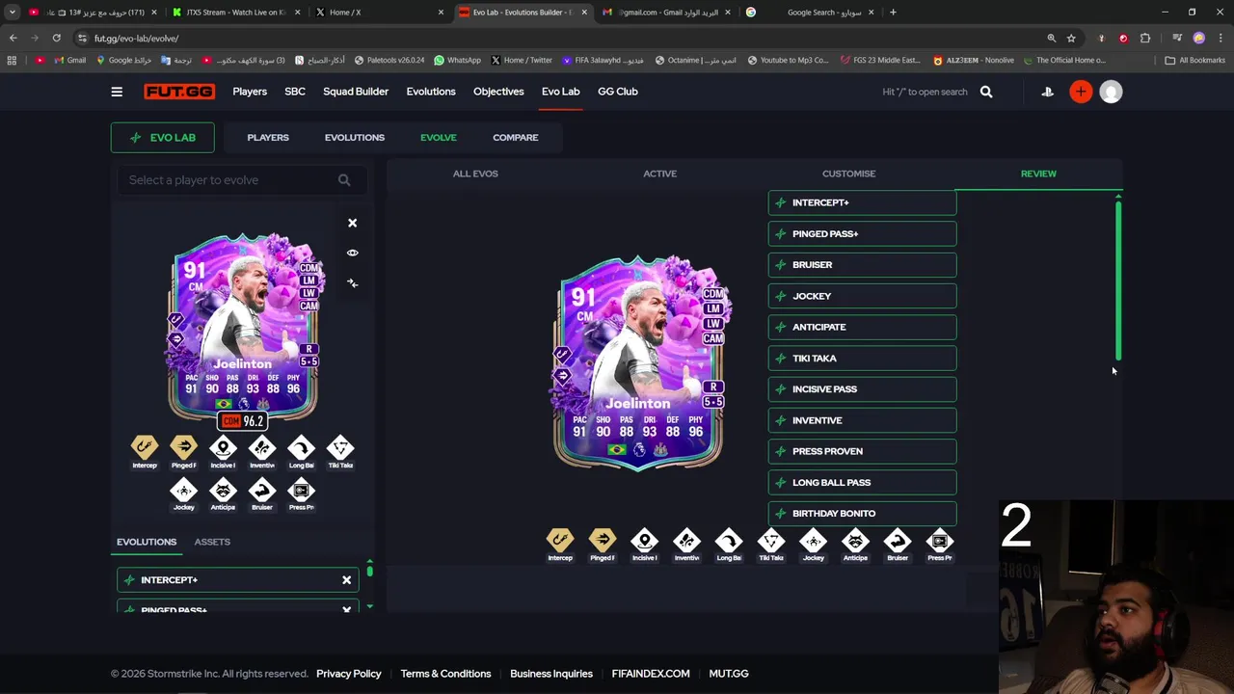Click the TIKI TAKA evolution row
The height and width of the screenshot is (694, 1234).
(x=862, y=359)
